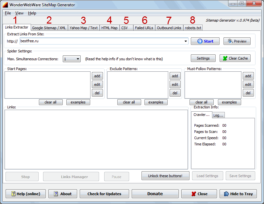Click the green X Clear Cache button
This screenshot has height=204, width=264.
coord(235,58)
